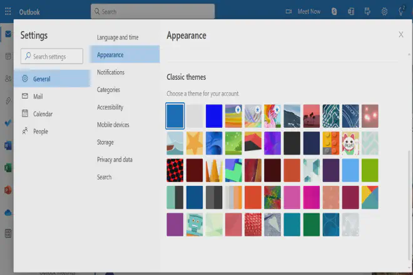Choose the circuit board theme
Screen dimensions: 413x275
[x=331, y=116]
